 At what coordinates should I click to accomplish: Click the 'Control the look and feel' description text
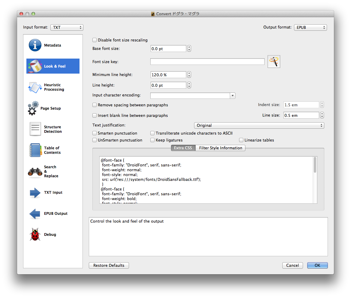[x=127, y=221]
